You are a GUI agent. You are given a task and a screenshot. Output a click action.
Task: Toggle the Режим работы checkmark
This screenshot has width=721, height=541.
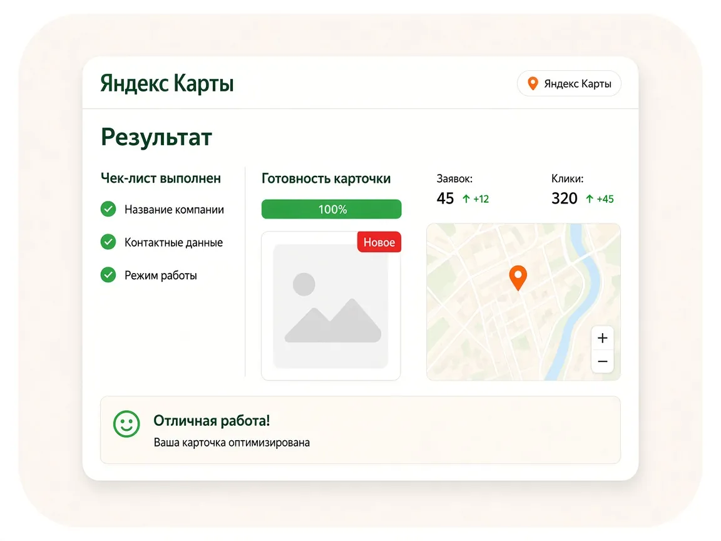click(108, 275)
